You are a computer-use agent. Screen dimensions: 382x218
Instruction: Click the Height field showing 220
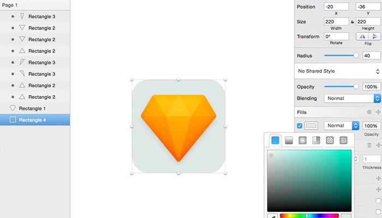pos(368,22)
